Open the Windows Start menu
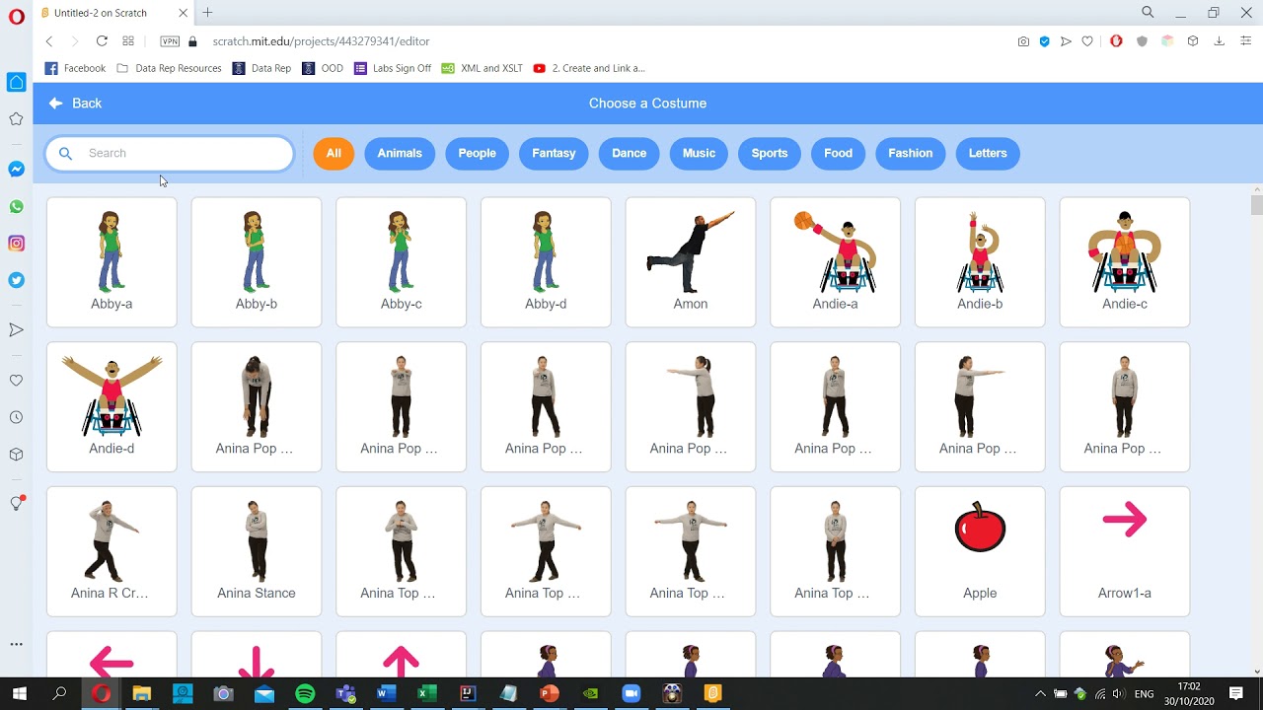The width and height of the screenshot is (1263, 710). click(20, 694)
